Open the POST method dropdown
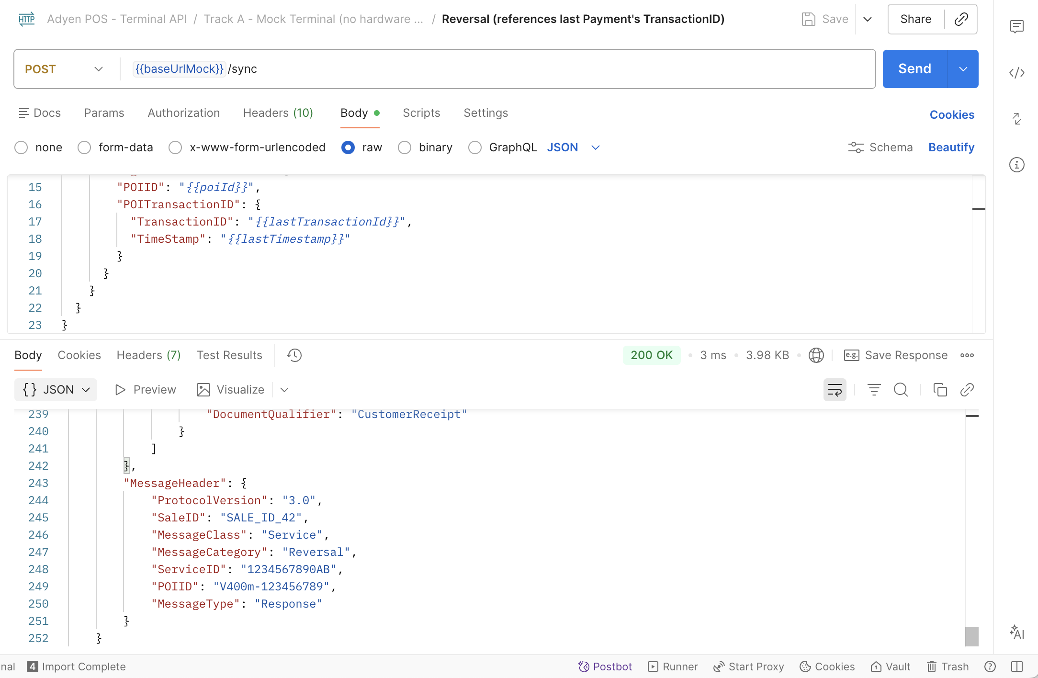The width and height of the screenshot is (1038, 678). pos(64,69)
